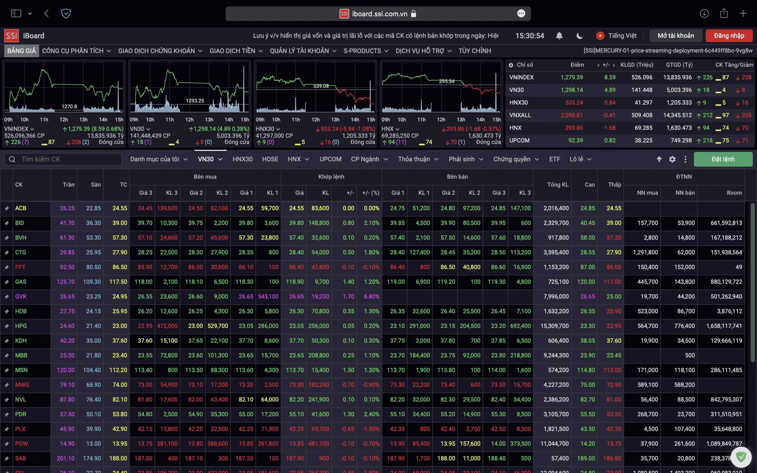Pin the MWG row
The image size is (757, 473).
[7, 385]
